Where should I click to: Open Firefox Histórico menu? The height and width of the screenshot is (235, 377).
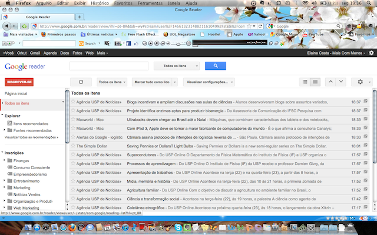[x=100, y=3]
